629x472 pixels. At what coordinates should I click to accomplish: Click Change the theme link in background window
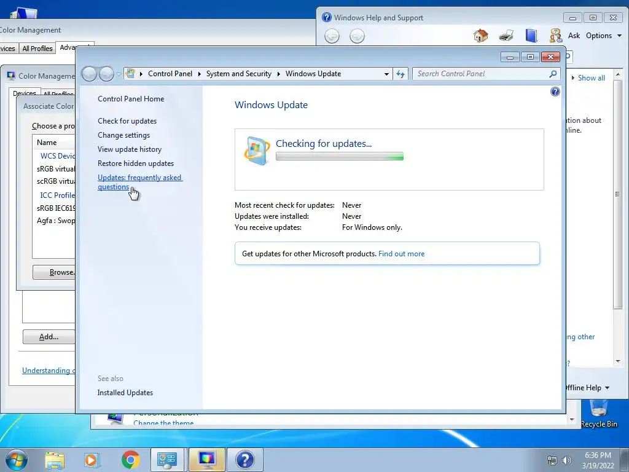[163, 423]
